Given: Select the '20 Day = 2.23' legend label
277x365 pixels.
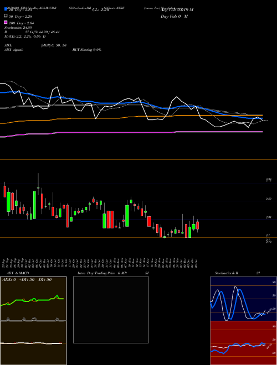Looking at the screenshot, I should 20,10.
